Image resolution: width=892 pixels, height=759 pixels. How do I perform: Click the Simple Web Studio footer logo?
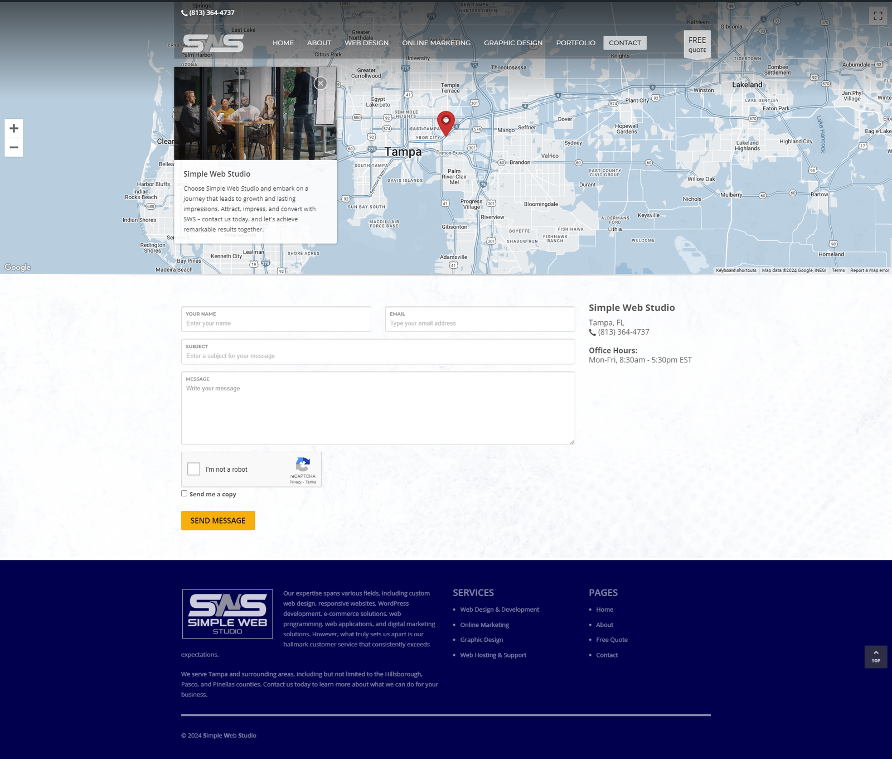click(227, 613)
